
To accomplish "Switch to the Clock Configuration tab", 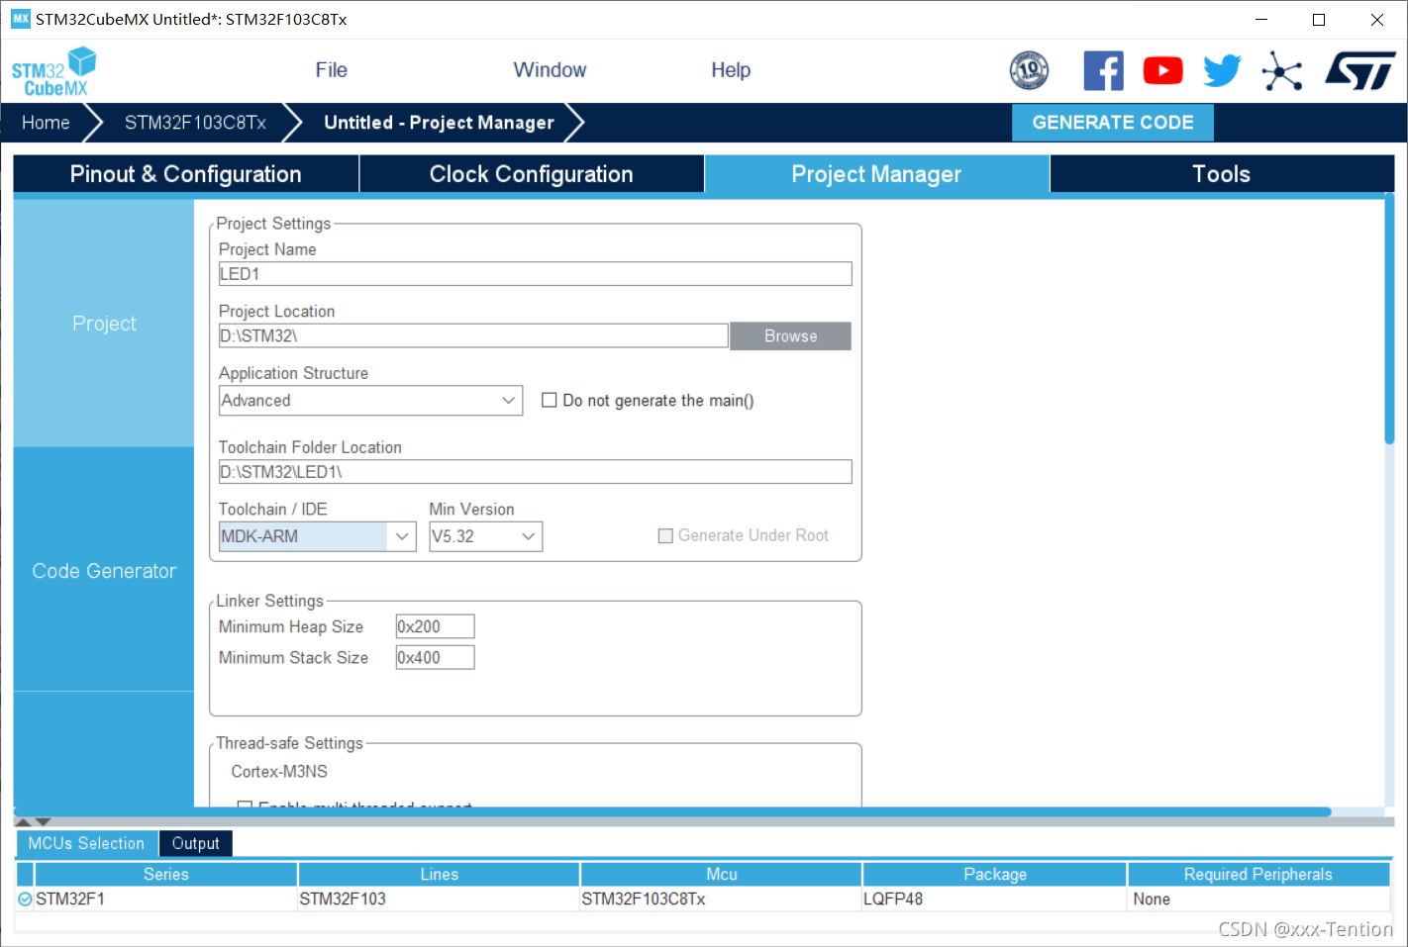I will (x=531, y=174).
